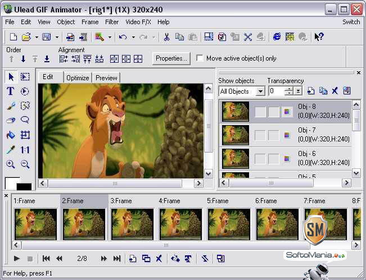Screen dimensions: 366x280
Task: Select the Transform tool
Action: (x=25, y=135)
